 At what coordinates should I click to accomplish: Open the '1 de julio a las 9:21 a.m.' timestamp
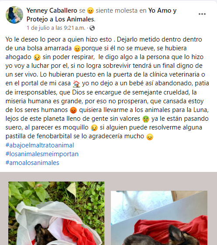click(x=56, y=28)
